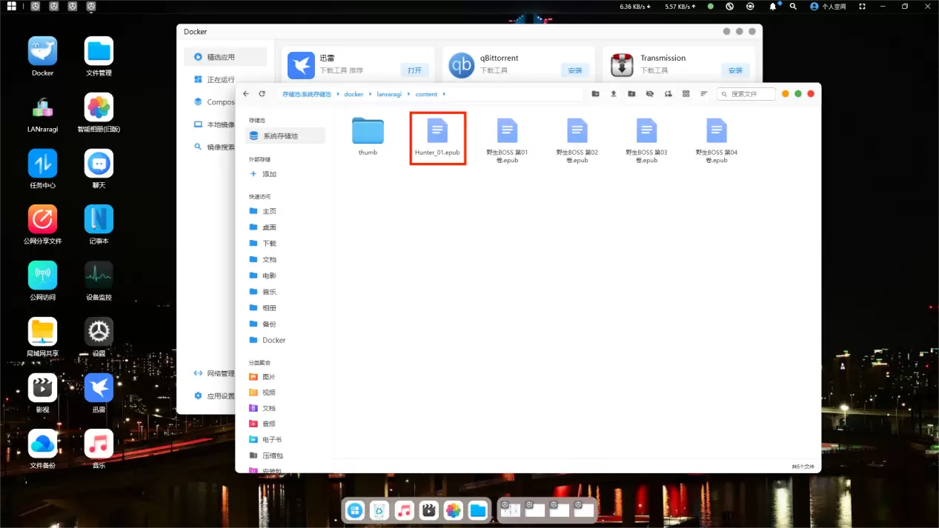Toggle fullscreen icon in top bar

[x=862, y=6]
